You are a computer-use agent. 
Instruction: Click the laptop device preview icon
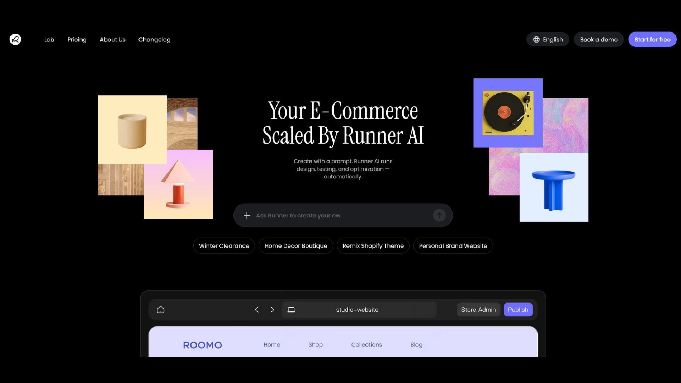pos(291,310)
